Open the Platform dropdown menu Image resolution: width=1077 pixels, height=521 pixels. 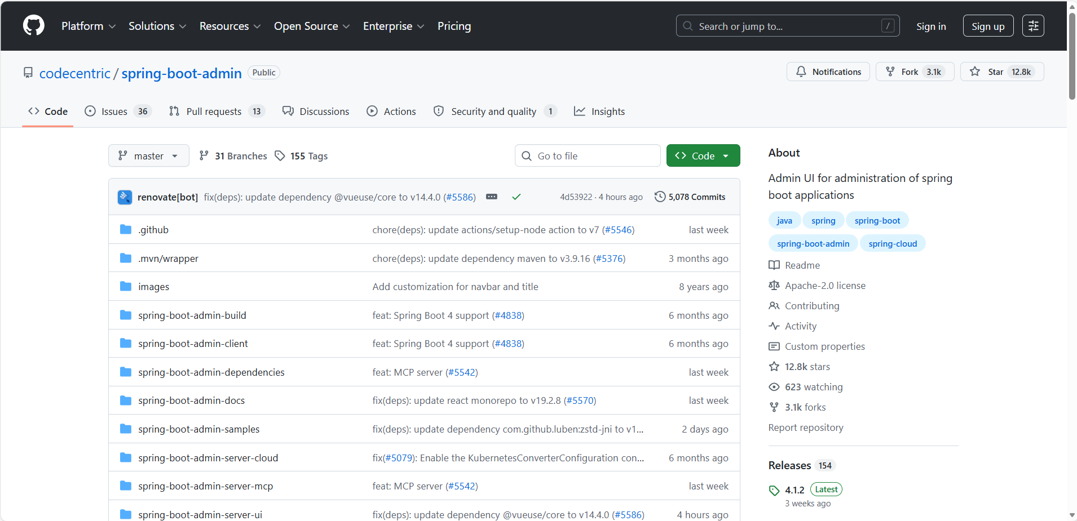tap(89, 26)
